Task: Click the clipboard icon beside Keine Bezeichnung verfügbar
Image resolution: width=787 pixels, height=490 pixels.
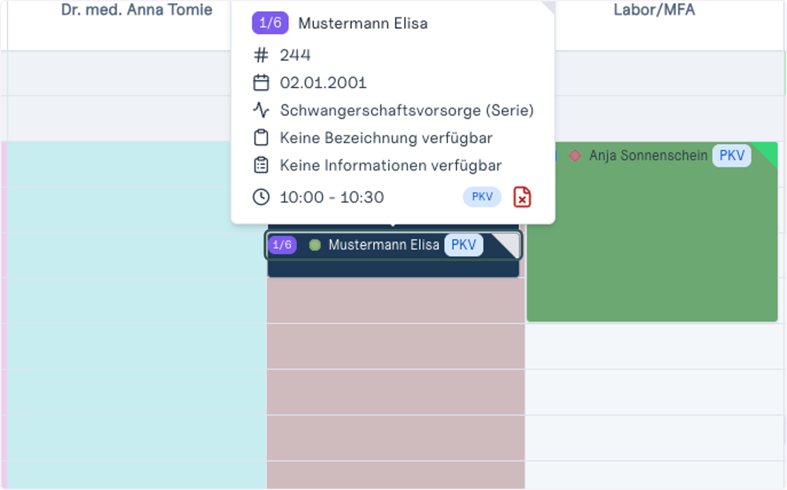Action: click(261, 138)
